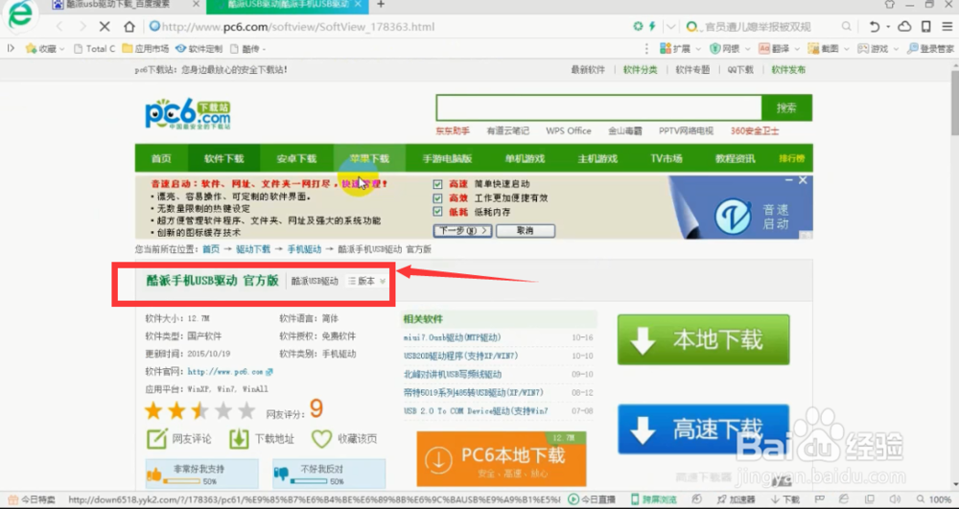Open the 北峰对讲机USB写频线驱动 link

pyautogui.click(x=452, y=374)
